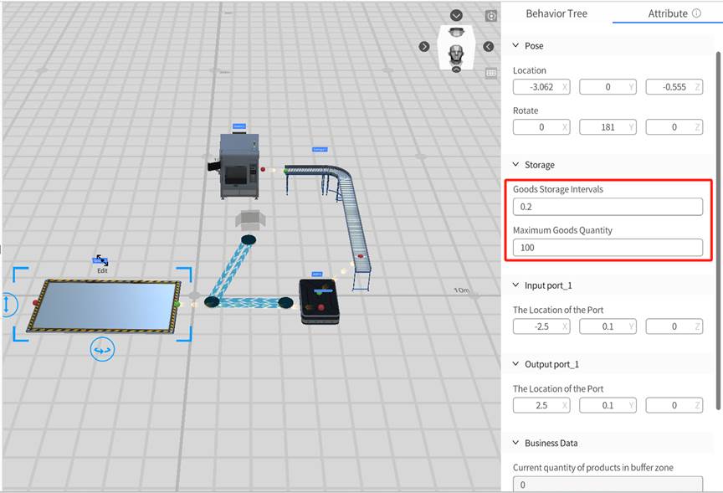
Task: Click the Attribute info icon
Action: tap(696, 14)
